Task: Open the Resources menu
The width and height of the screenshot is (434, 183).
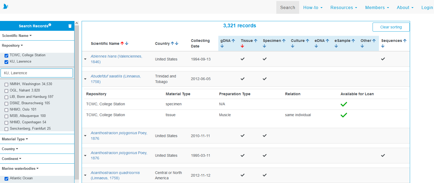Action: (344, 7)
